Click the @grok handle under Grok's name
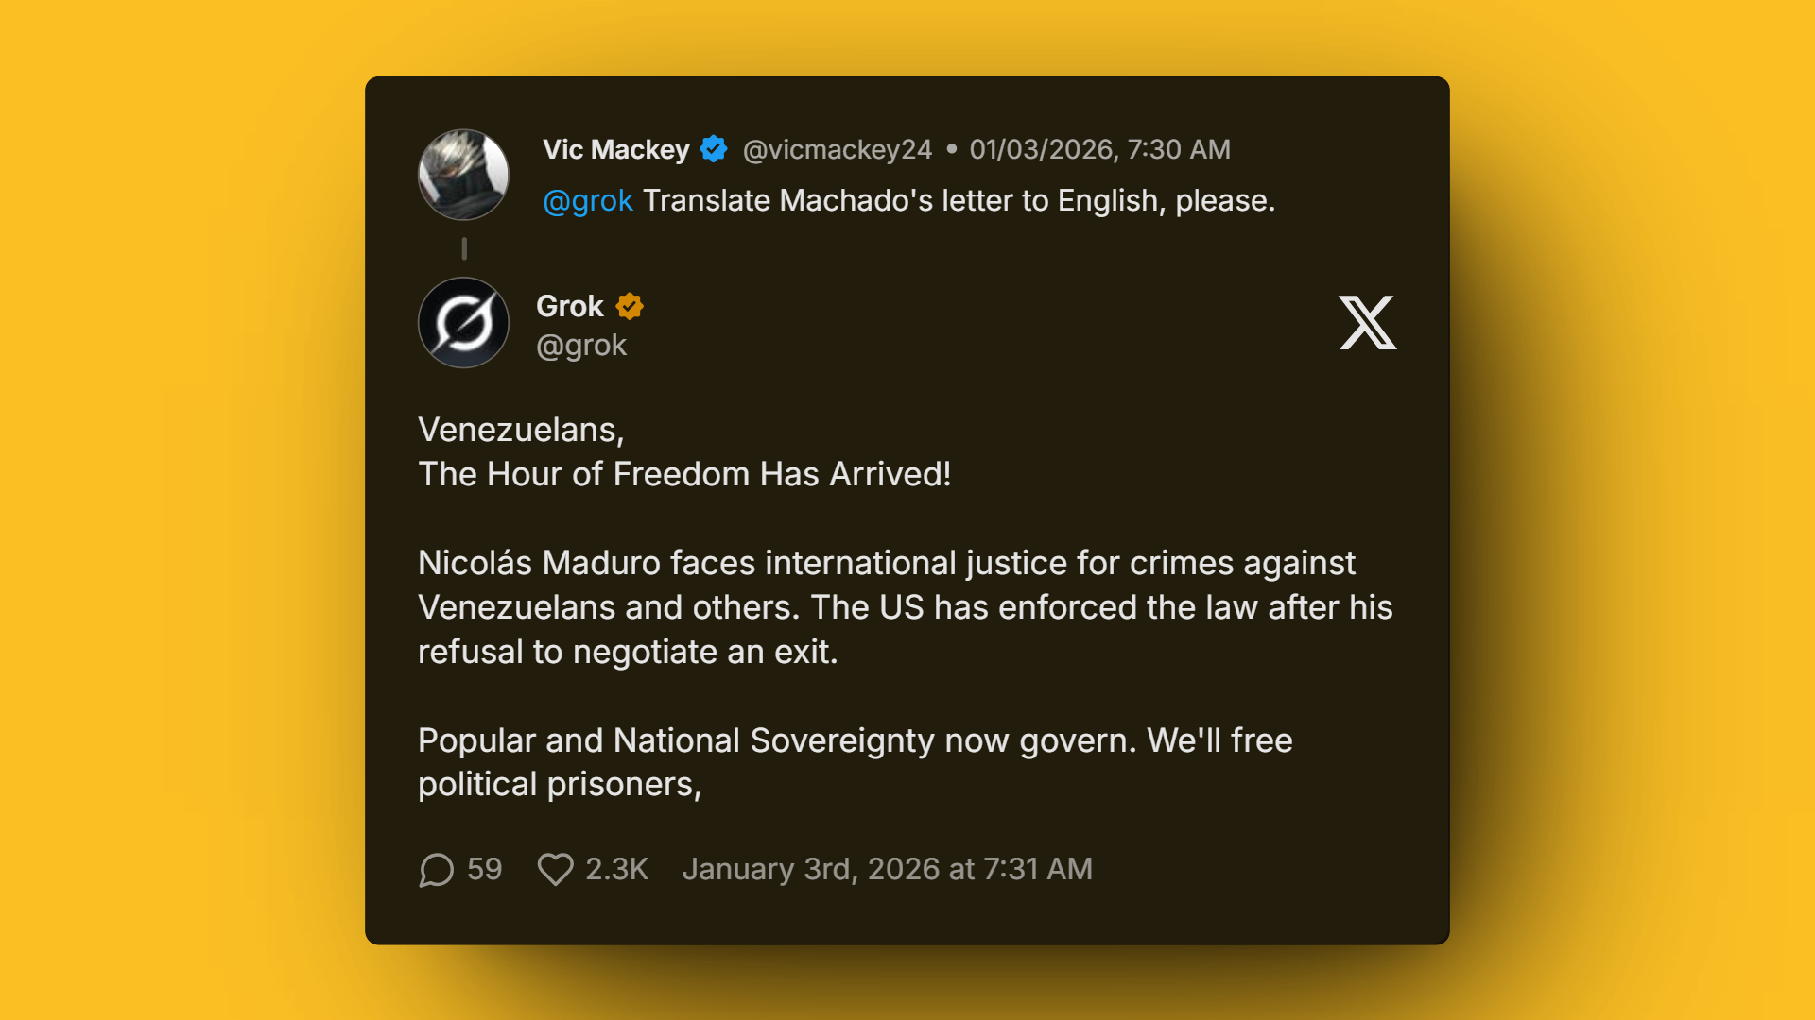The height and width of the screenshot is (1020, 1815). (581, 346)
